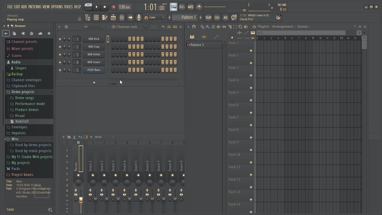
Task: Open the PATTERNS menu
Action: pyautogui.click(x=35, y=7)
